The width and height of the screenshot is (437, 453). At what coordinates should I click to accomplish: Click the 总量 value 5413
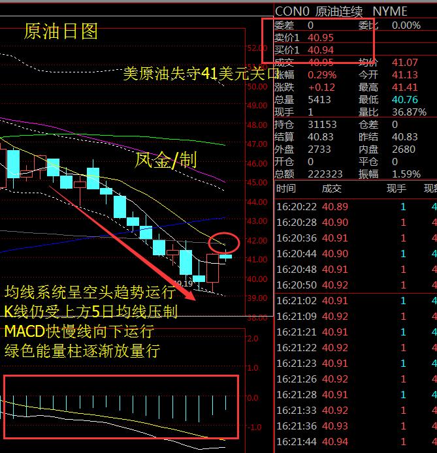pos(319,100)
